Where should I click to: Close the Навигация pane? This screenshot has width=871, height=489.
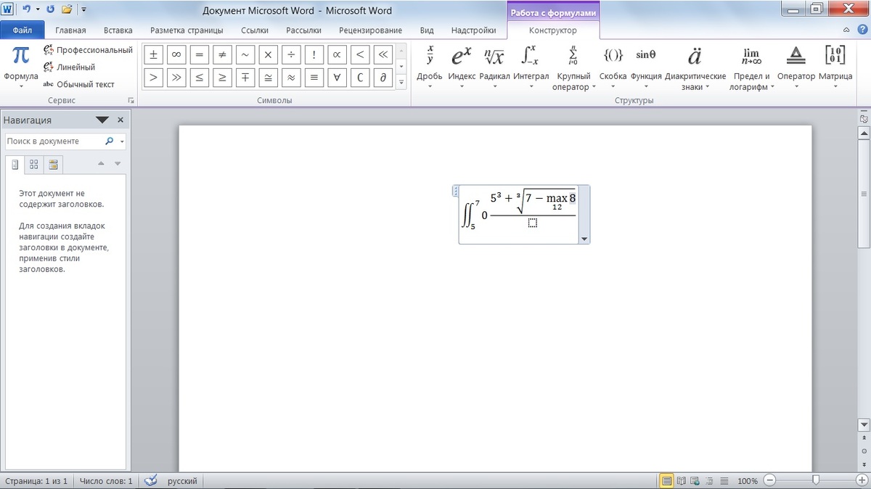coord(120,120)
